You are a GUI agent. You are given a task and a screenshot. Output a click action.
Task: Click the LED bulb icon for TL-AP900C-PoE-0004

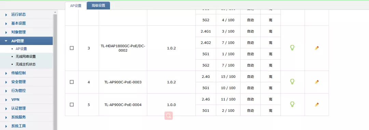292,104
